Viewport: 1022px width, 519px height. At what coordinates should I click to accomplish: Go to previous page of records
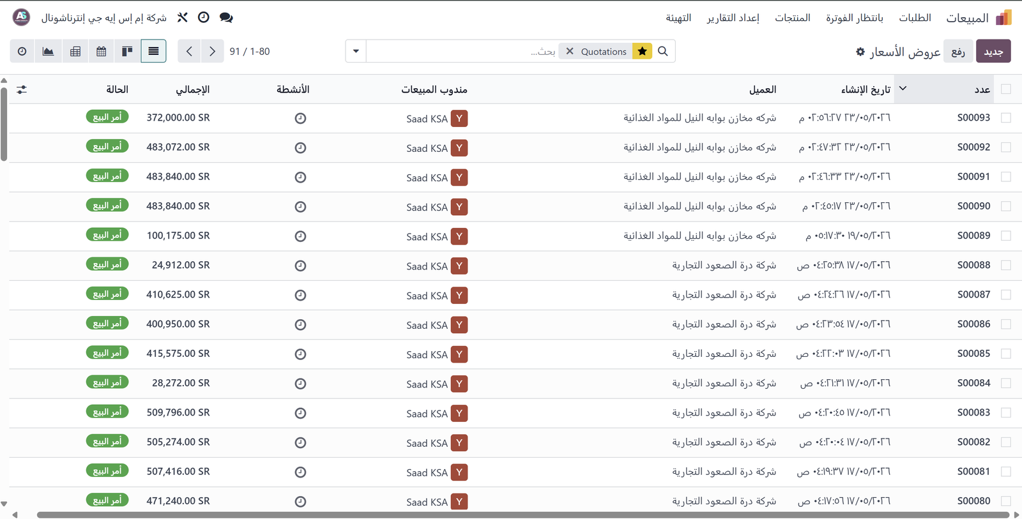pyautogui.click(x=189, y=51)
